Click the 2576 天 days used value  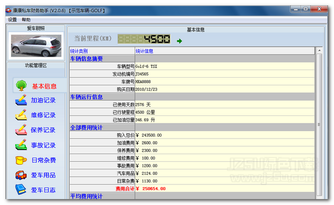pos(143,105)
